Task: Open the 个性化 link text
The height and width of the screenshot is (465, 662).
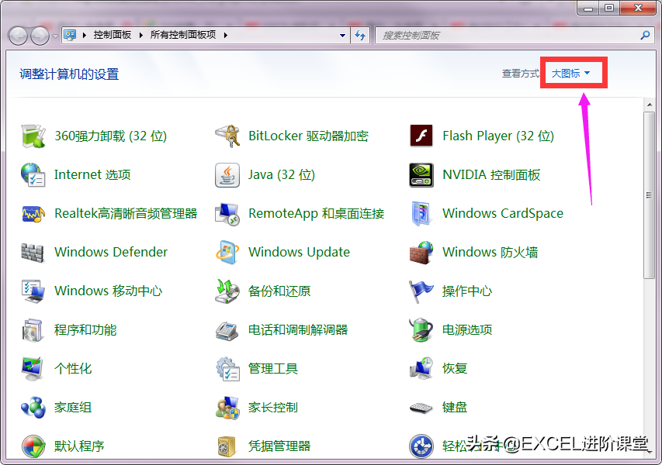Action: 73,368
